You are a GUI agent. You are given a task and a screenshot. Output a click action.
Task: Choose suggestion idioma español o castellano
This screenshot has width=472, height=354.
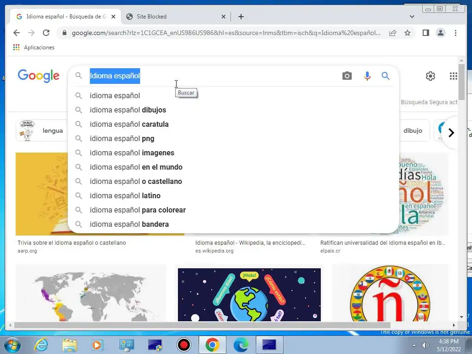[233, 182]
